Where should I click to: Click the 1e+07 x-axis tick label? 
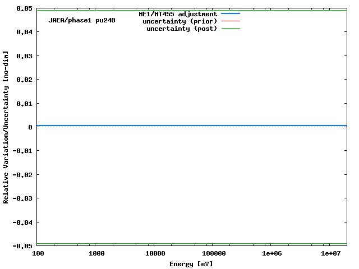(x=331, y=254)
